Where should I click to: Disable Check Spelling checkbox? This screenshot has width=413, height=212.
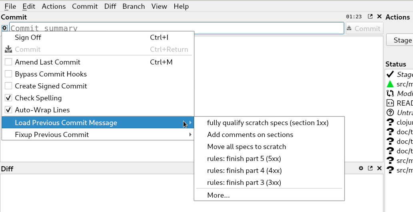coord(8,98)
